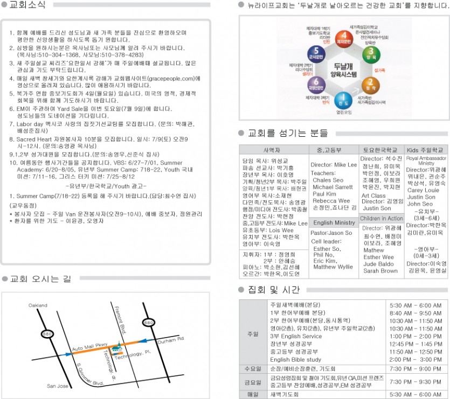Click the 수요일 row label

pos(253,369)
